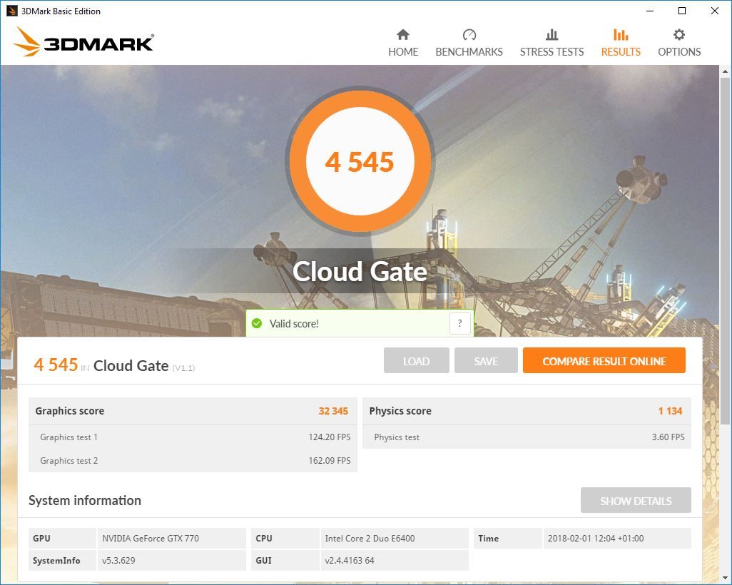Viewport: 732px width, 585px height.
Task: Click the Graphics score row
Action: pos(193,411)
